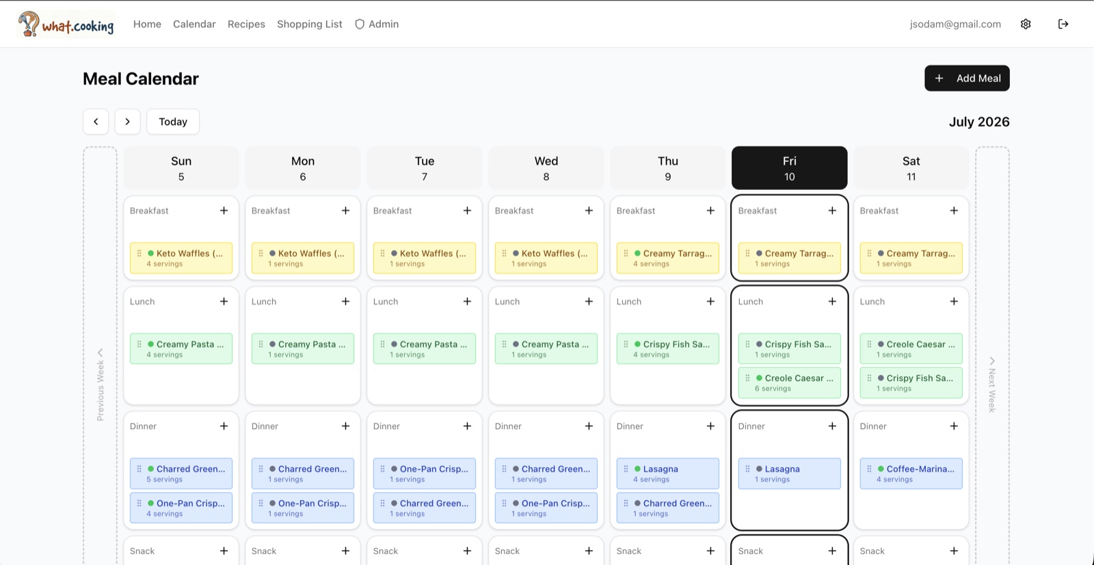Click the Add Meal button
Screen dimensions: 1094x565
(x=967, y=78)
